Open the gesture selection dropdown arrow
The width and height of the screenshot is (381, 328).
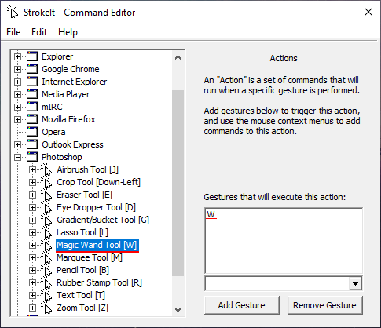pos(355,283)
